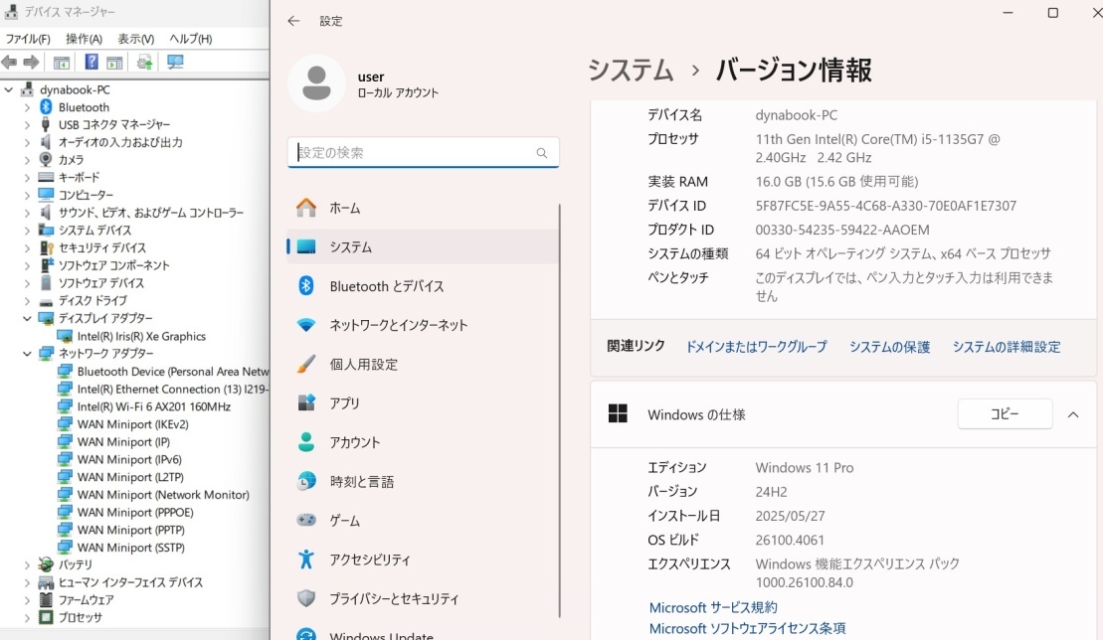The image size is (1103, 640).
Task: Click the scan for hardware changes monitor icon
Action: [175, 62]
